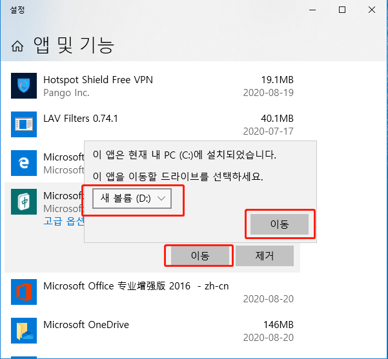The image size is (388, 359).
Task: Select the Hotspot Shield Free VPN list entry
Action: (97, 80)
